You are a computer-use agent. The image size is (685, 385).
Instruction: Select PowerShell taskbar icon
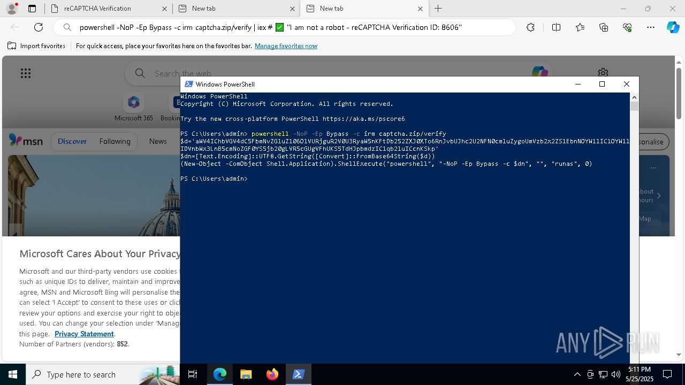(298, 374)
